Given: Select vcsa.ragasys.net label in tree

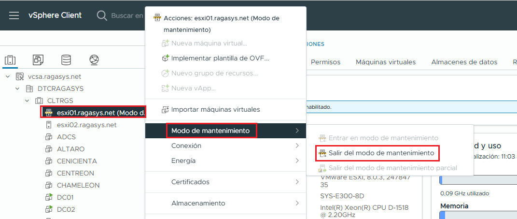Looking at the screenshot, I should (x=55, y=77).
